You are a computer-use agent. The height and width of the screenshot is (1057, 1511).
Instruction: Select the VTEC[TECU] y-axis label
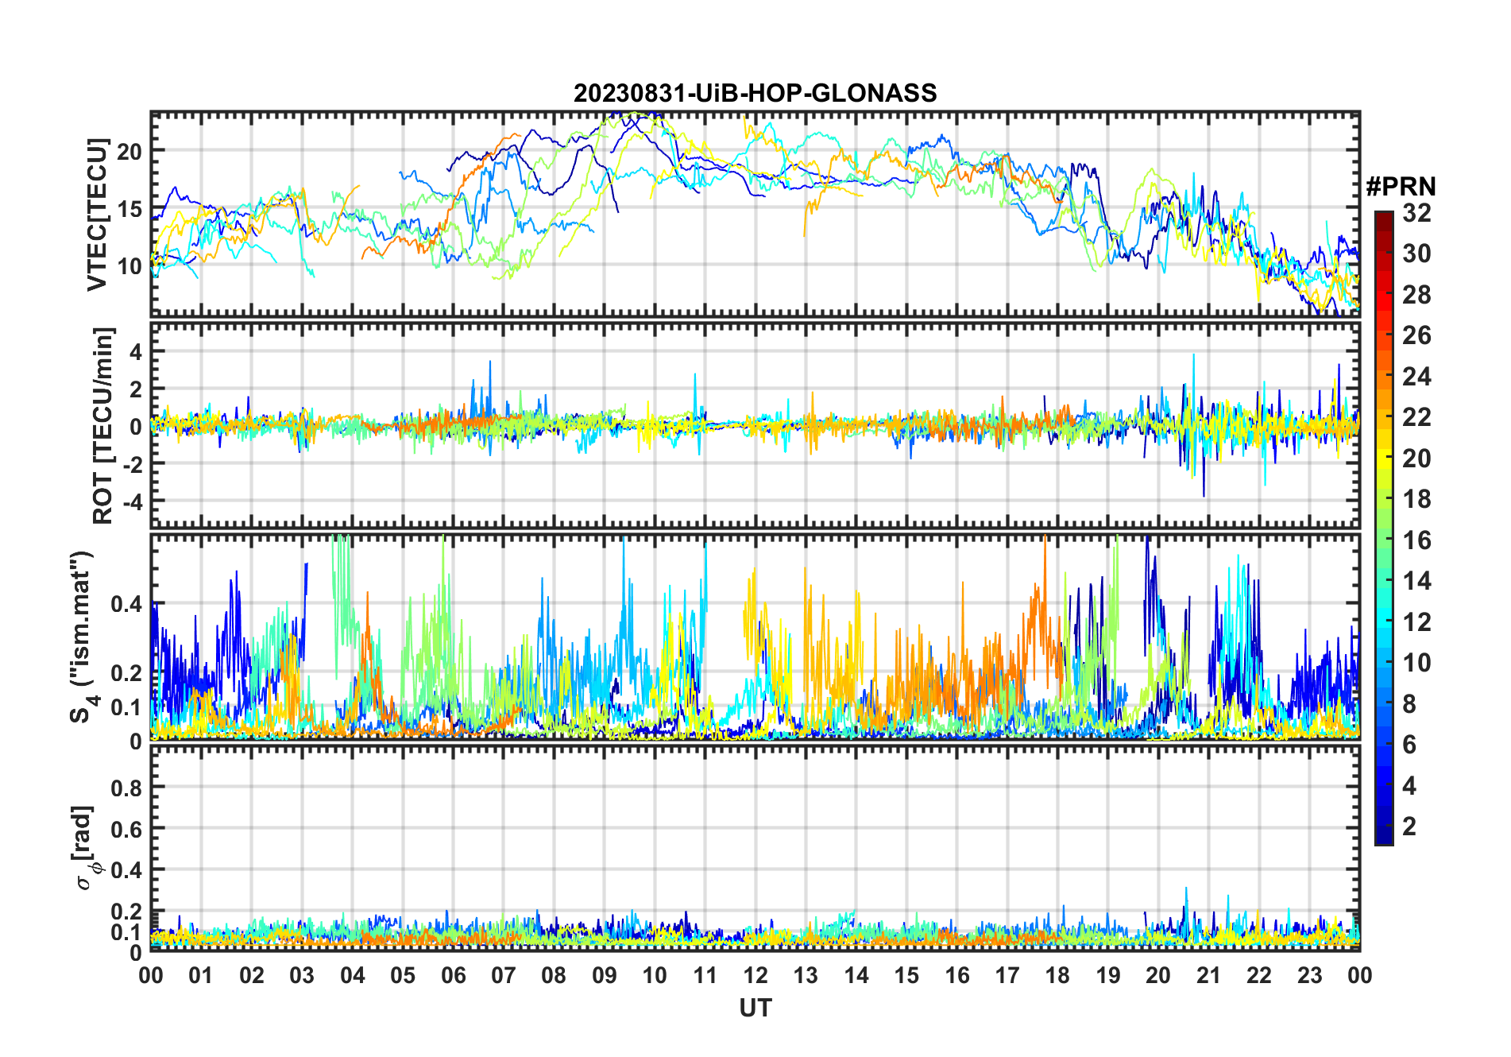point(97,215)
